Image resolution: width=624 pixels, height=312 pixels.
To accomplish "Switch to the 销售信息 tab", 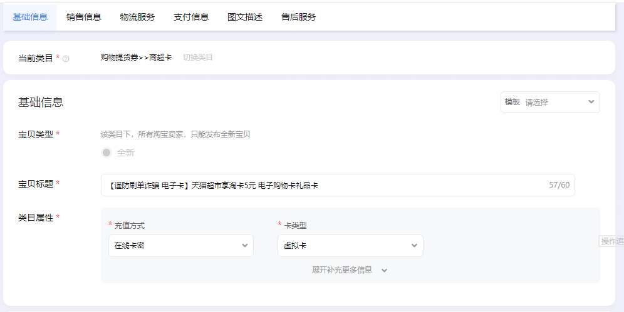I will (x=84, y=17).
